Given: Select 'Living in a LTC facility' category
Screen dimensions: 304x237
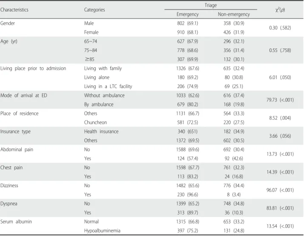Looking at the screenshot, I should point(108,86).
